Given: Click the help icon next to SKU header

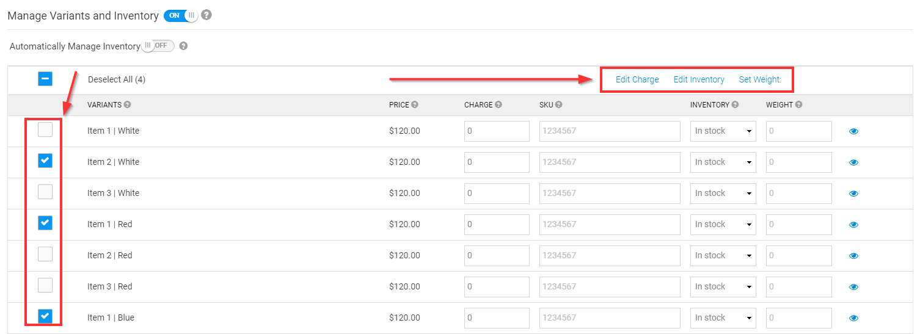Looking at the screenshot, I should coord(559,105).
